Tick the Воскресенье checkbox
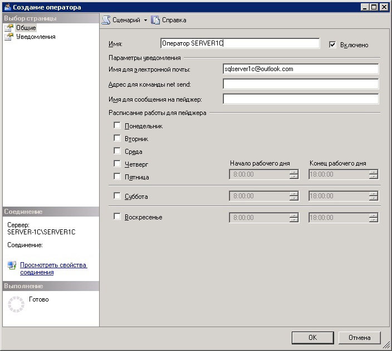Viewport: 392px width, 351px height. click(117, 217)
